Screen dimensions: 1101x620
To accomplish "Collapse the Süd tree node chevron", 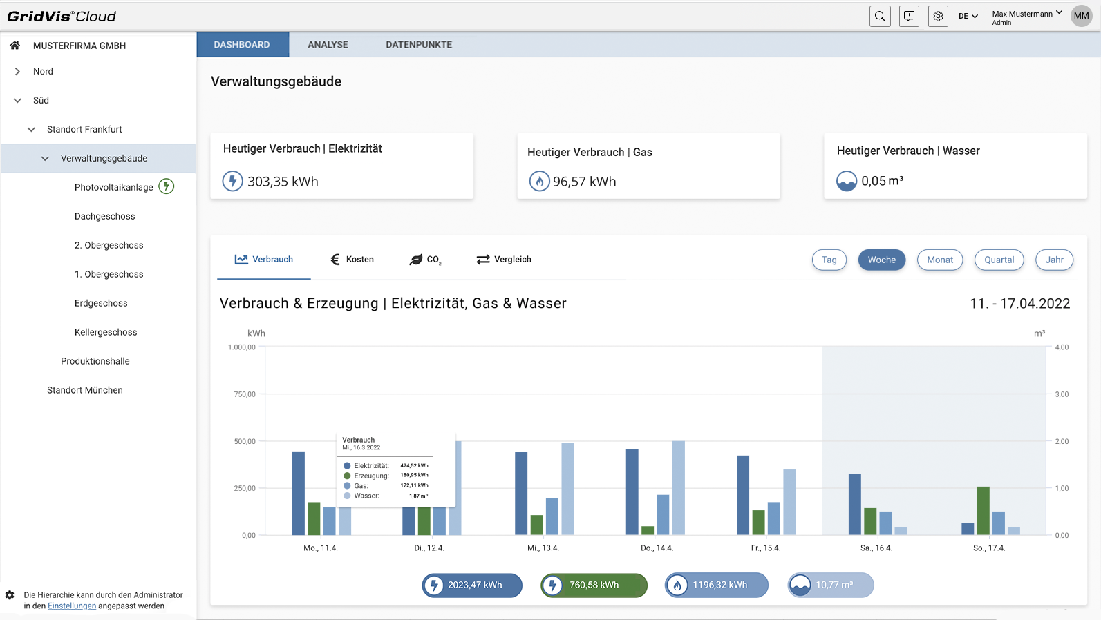I will (x=17, y=101).
